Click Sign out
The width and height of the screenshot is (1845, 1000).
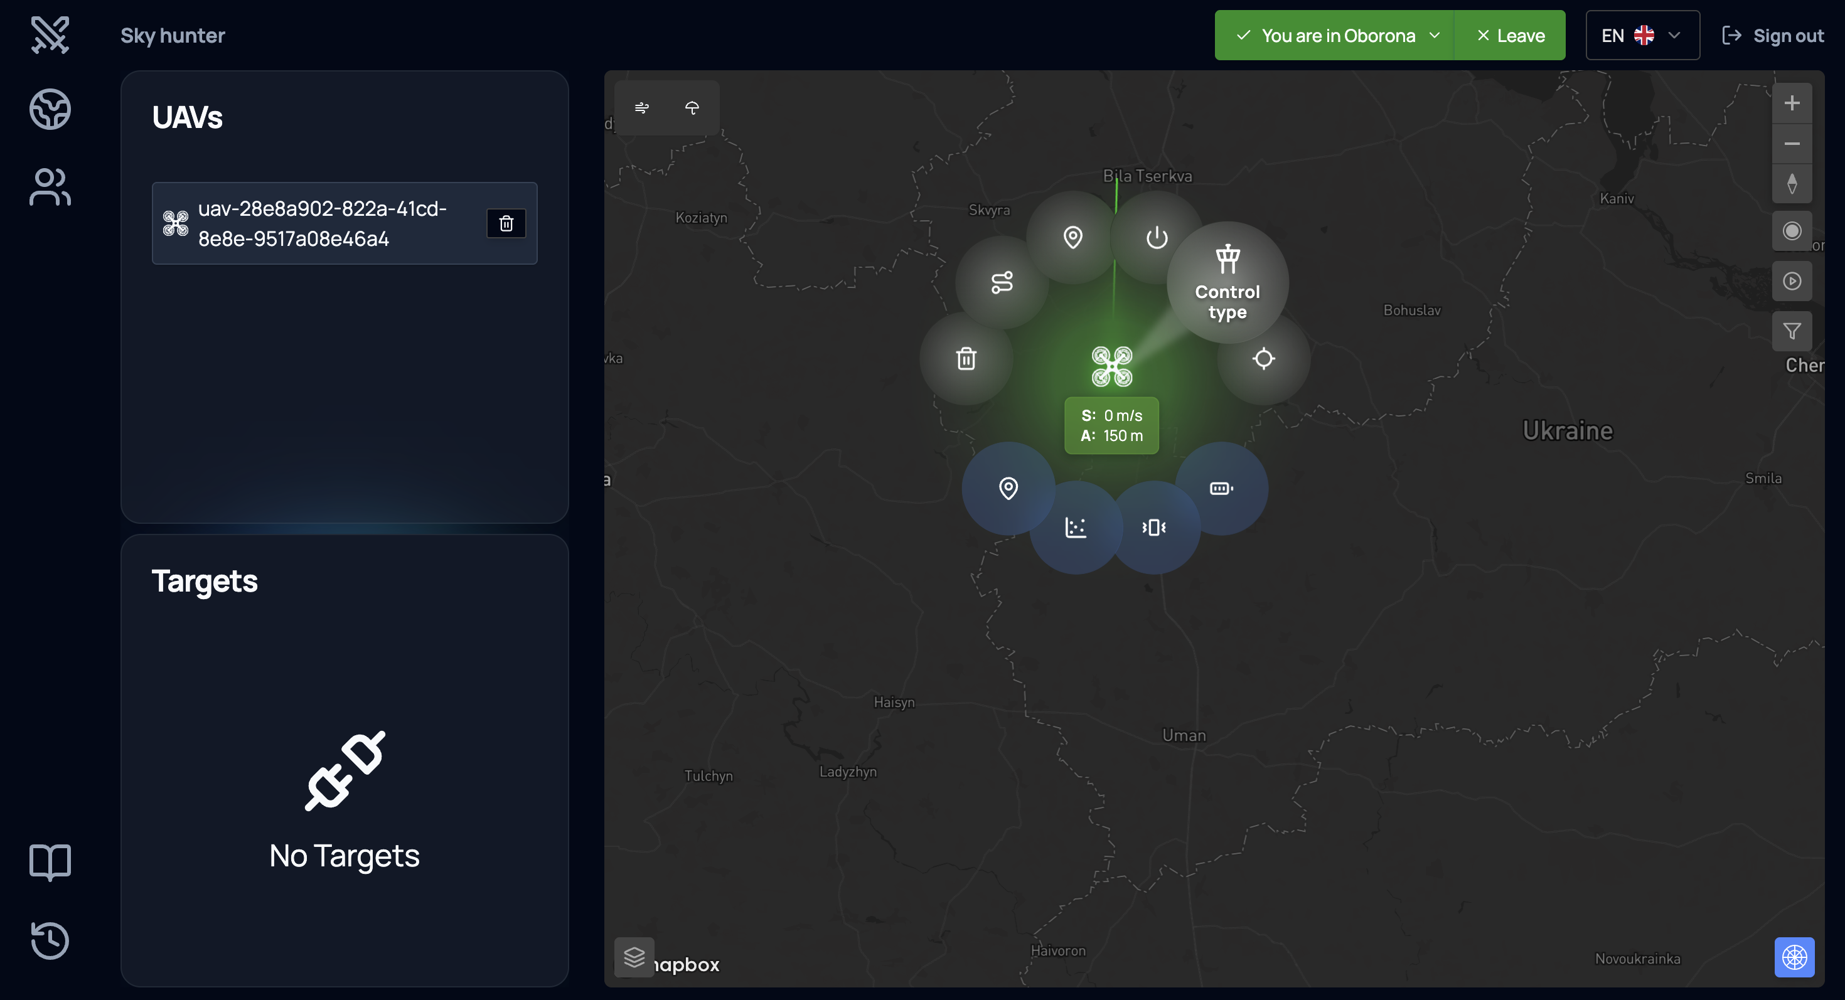tap(1772, 36)
